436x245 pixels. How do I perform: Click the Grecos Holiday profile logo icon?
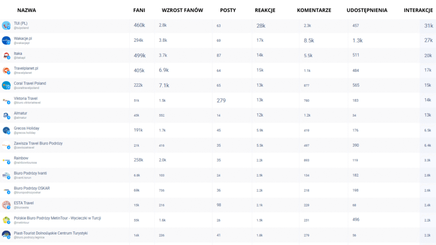(x=6, y=130)
